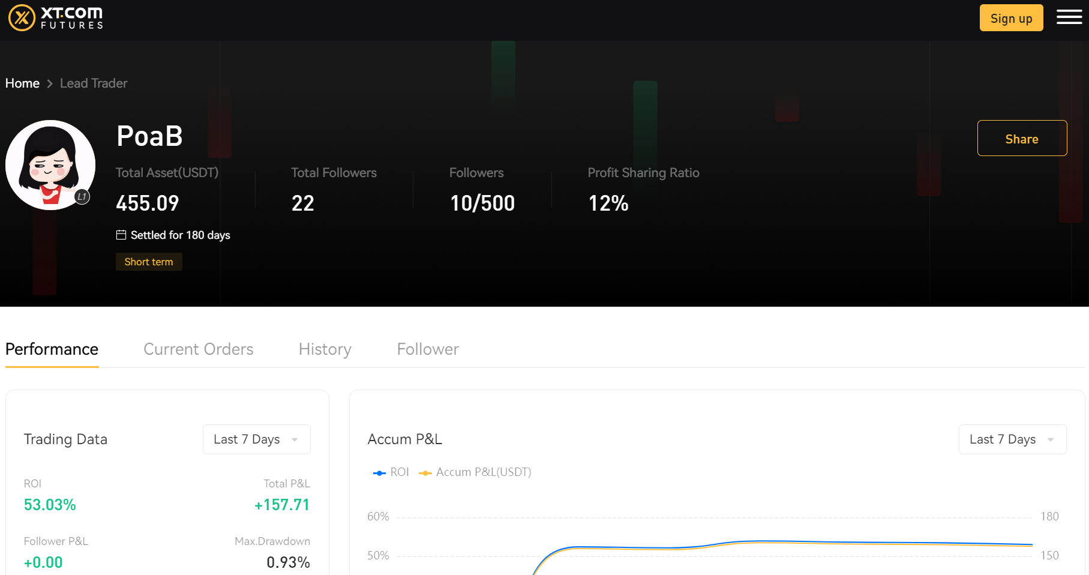Click the L1 level badge on avatar
The width and height of the screenshot is (1089, 575).
pyautogui.click(x=82, y=196)
